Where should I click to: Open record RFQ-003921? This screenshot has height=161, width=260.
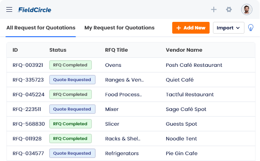pos(28,65)
